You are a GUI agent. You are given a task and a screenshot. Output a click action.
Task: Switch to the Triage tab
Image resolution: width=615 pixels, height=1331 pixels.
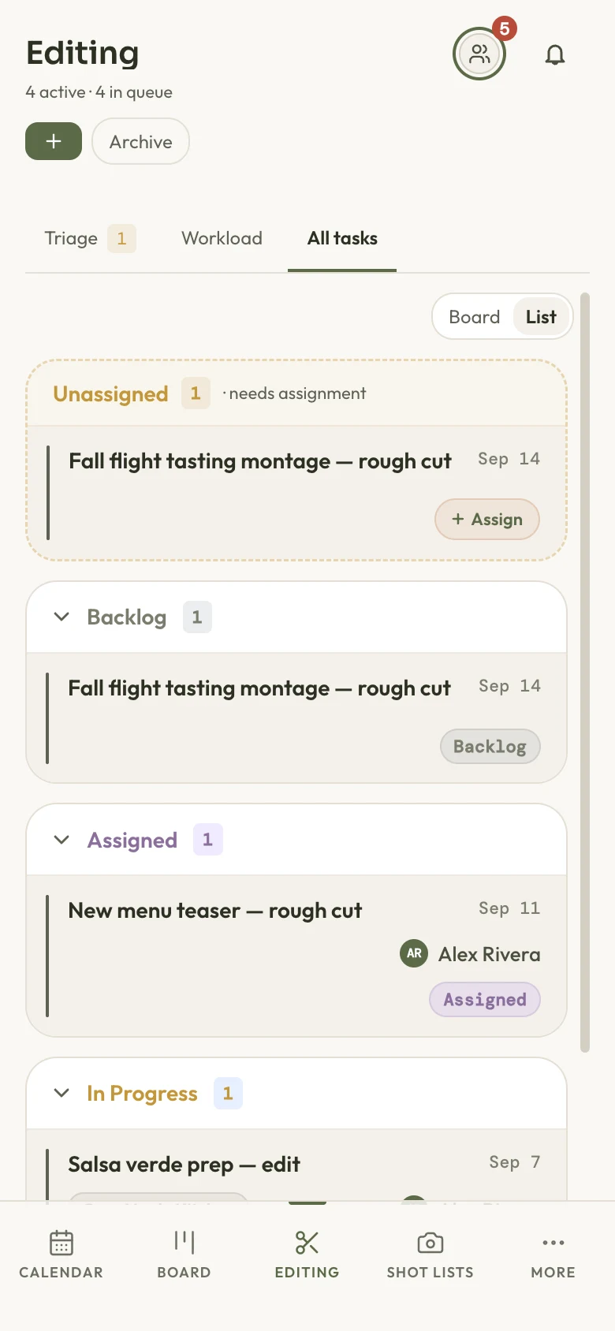pyautogui.click(x=90, y=238)
